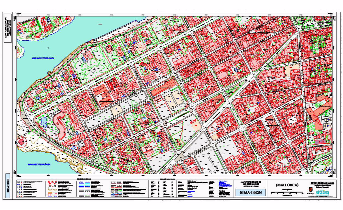Click the curved pink building near the pond
343x210 pixels.
[x=59, y=126]
